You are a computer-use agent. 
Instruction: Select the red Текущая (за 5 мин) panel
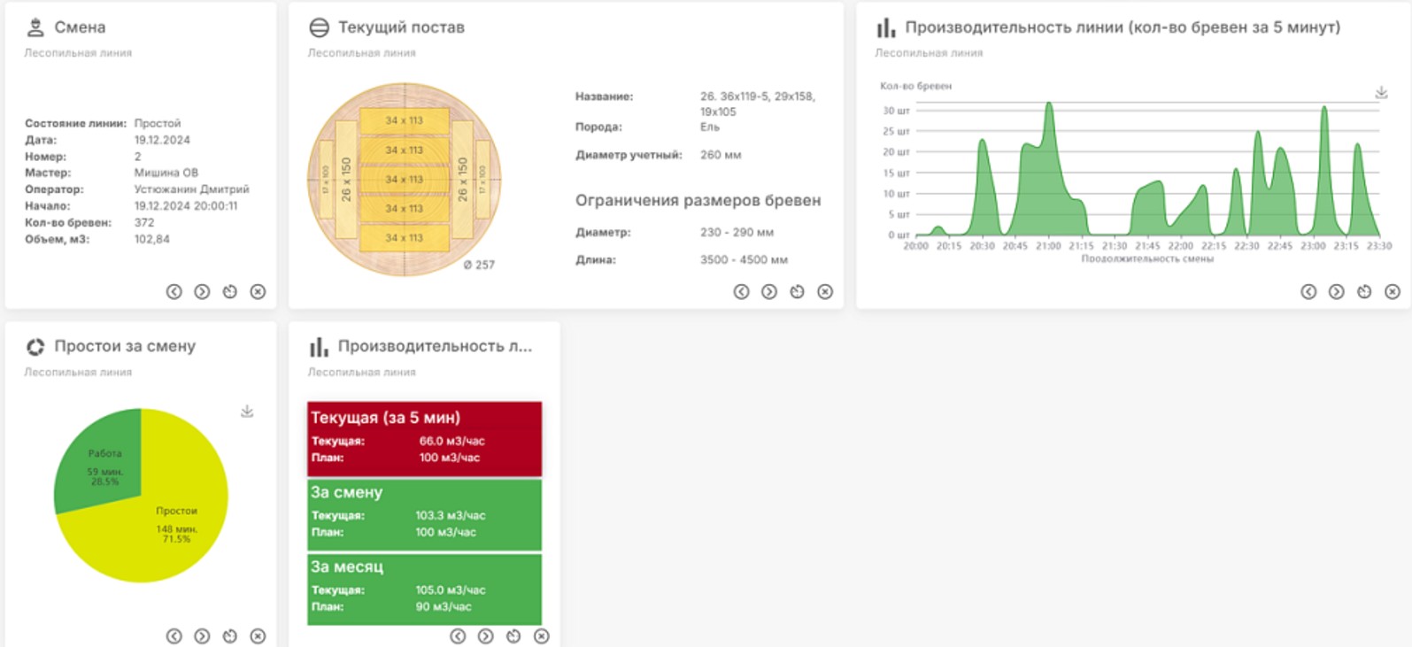click(x=424, y=439)
